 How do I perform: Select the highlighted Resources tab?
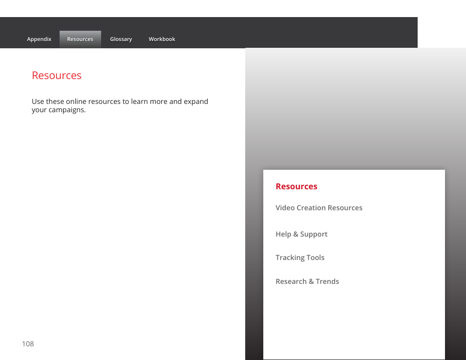(80, 39)
